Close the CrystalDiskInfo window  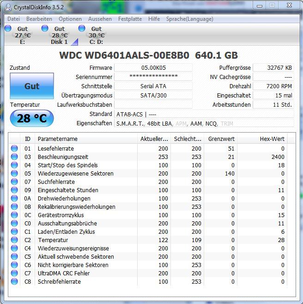coord(289,6)
